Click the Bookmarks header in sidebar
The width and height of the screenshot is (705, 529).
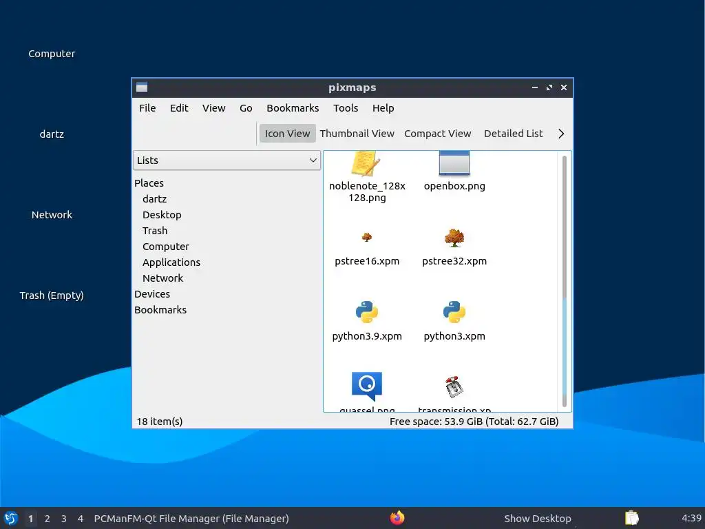pos(160,310)
